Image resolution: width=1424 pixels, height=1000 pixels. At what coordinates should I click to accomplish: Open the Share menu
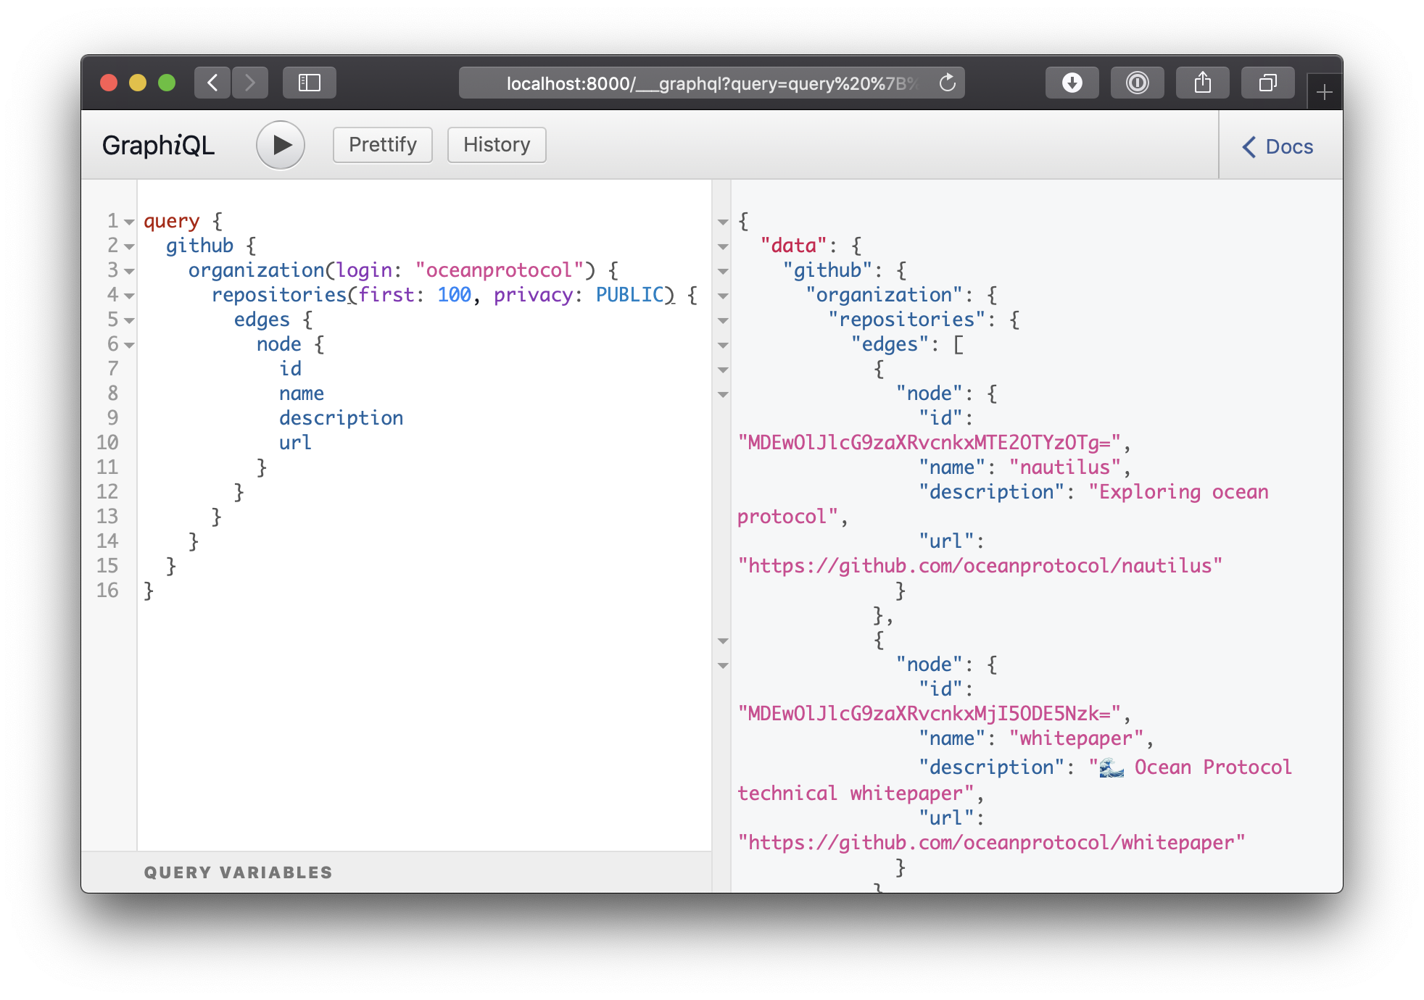(x=1203, y=83)
